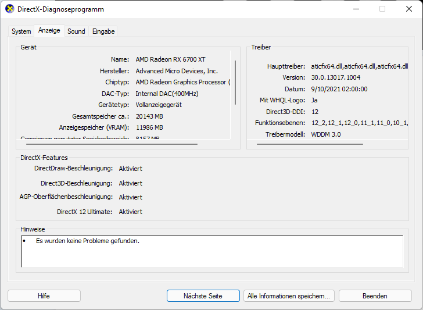Click the Treiber horizontal scrollbar
423x310 pixels.
(310, 144)
